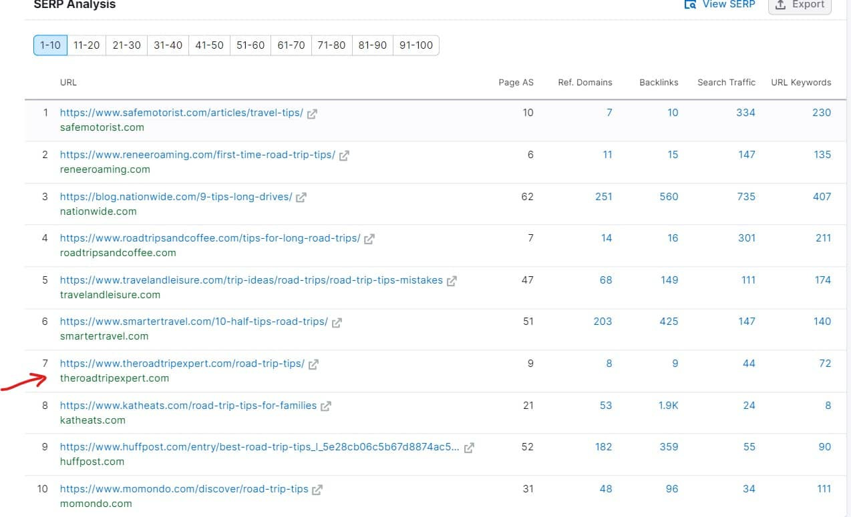Click the green theroadtripexpert.com domain text
This screenshot has height=517, width=851.
point(114,378)
